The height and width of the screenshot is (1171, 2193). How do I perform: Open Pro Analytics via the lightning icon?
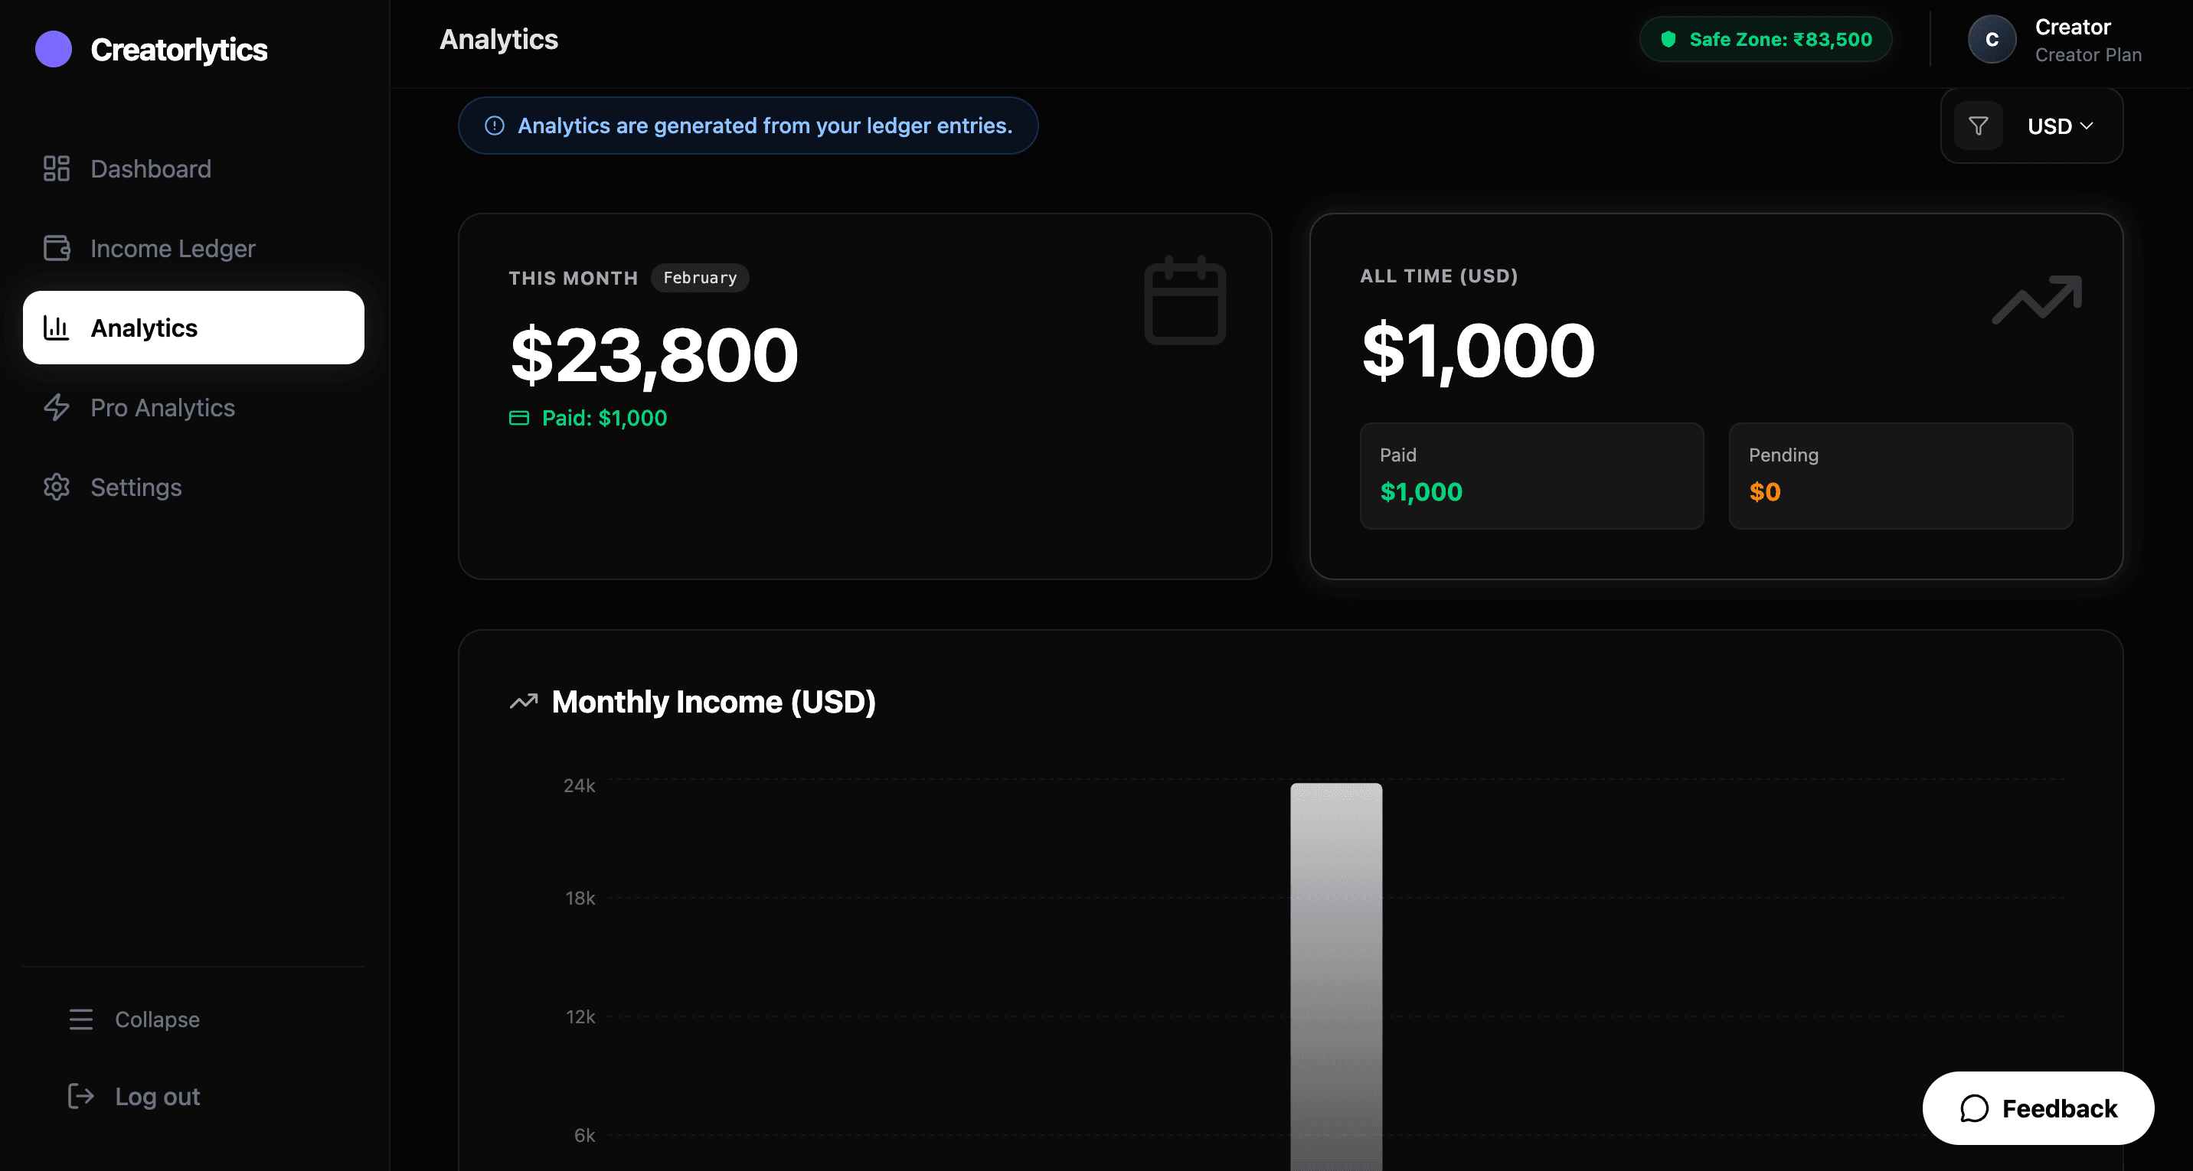click(x=56, y=408)
